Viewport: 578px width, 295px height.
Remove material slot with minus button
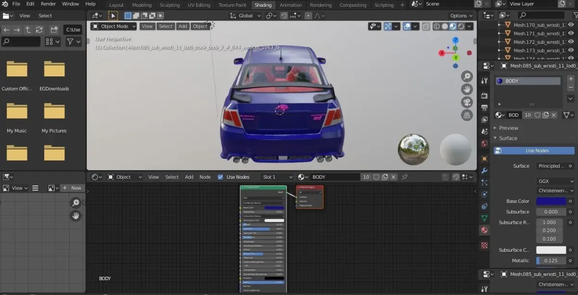point(571,88)
